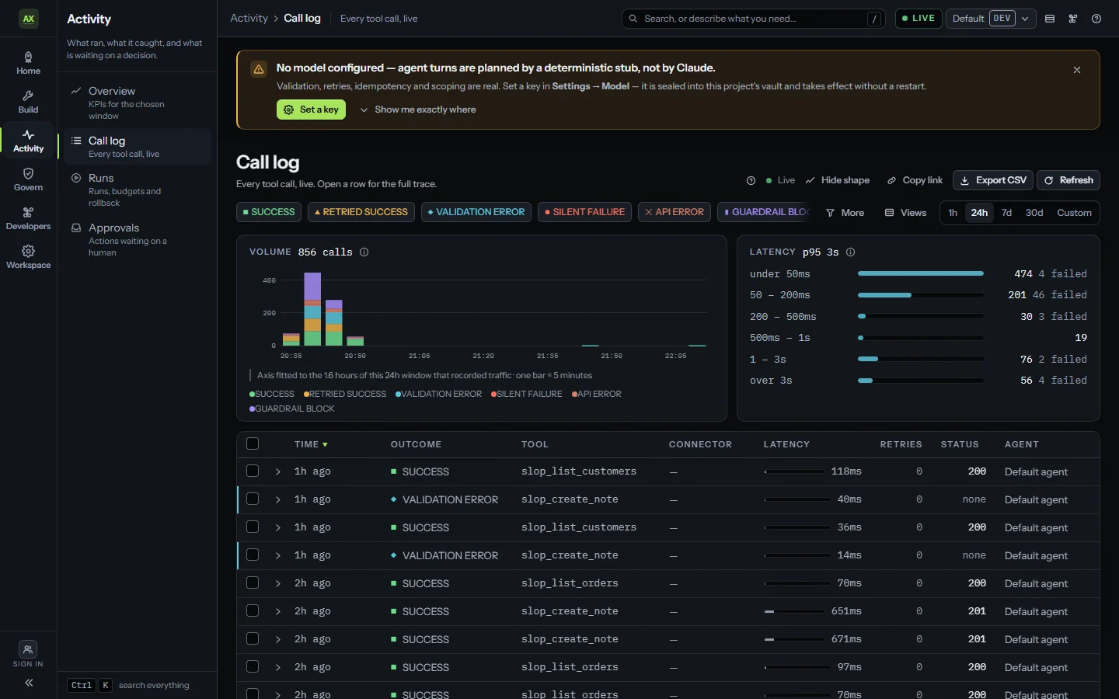Open Runs in Activity menu
1119x699 pixels.
point(137,190)
